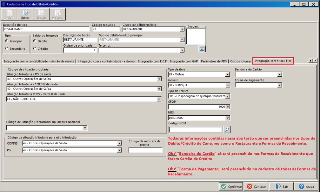The image size is (320, 193).
Task: Click the Código NCM search magnifier icon
Action: pyautogui.click(x=227, y=129)
